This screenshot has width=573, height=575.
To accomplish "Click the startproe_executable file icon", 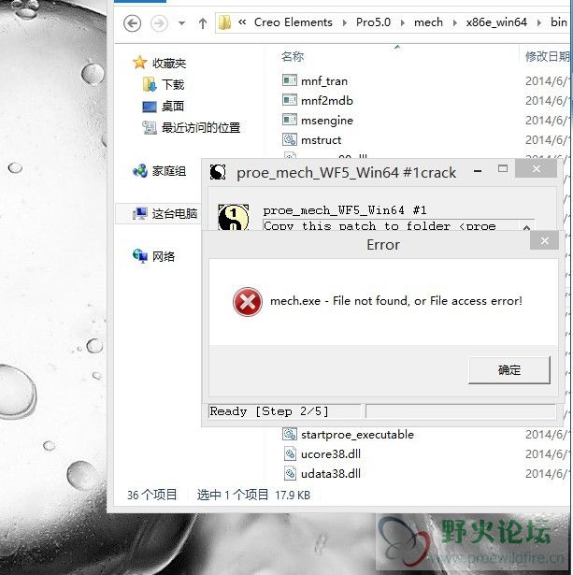I will click(x=290, y=434).
